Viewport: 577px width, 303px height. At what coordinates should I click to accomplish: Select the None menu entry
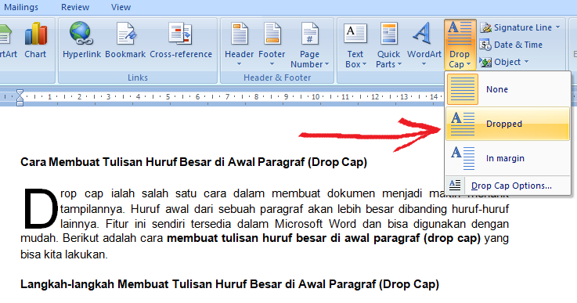pyautogui.click(x=508, y=89)
